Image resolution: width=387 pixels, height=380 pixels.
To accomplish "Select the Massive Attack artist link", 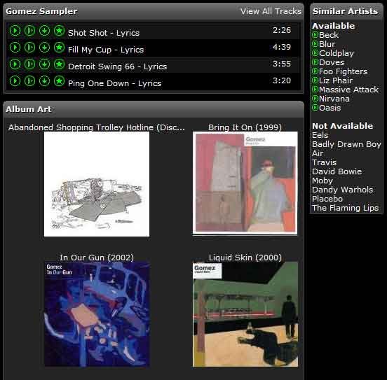I will pos(348,90).
